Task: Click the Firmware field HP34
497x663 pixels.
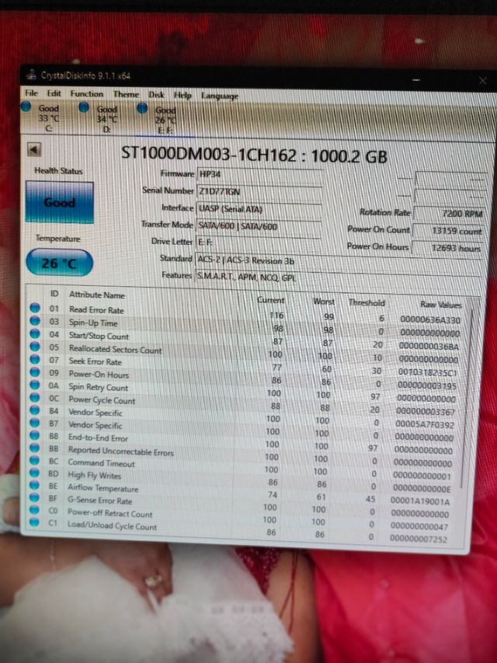Action: (x=260, y=175)
